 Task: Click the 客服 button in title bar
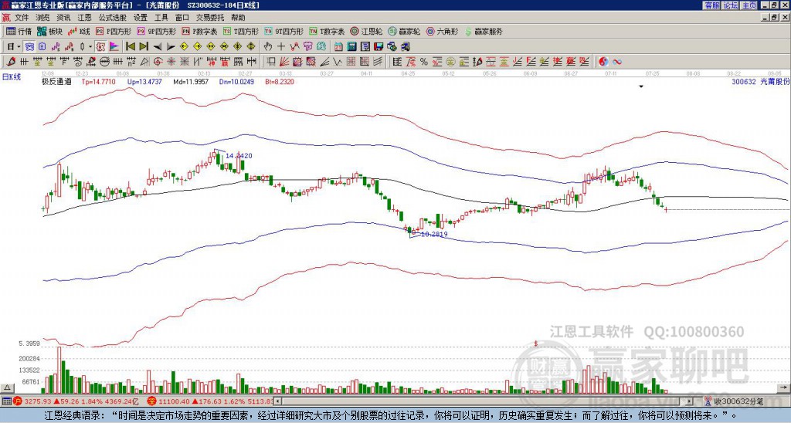tap(712, 5)
